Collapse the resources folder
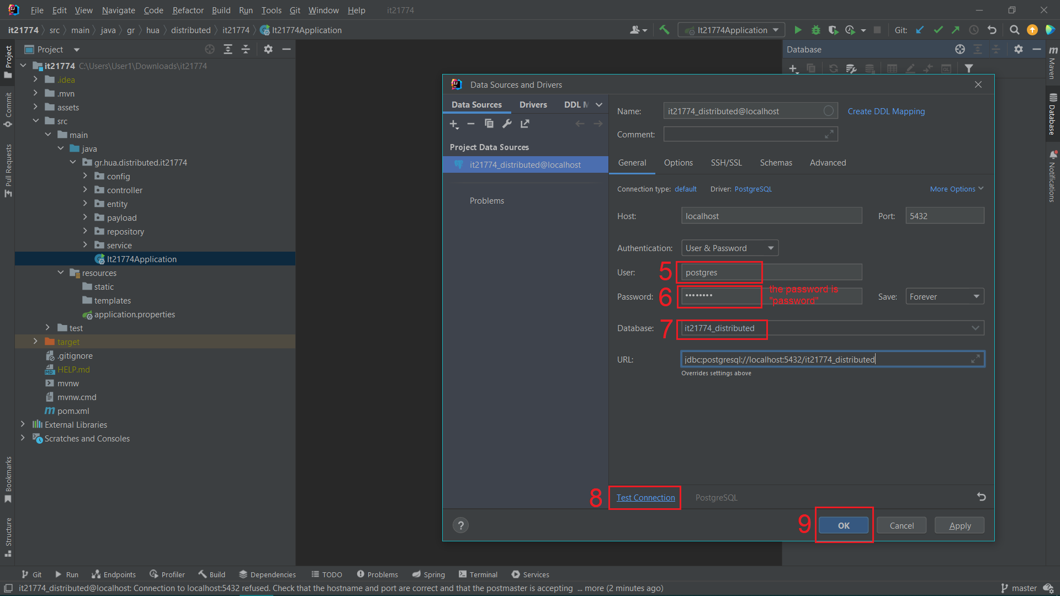Image resolution: width=1060 pixels, height=596 pixels. coord(61,273)
